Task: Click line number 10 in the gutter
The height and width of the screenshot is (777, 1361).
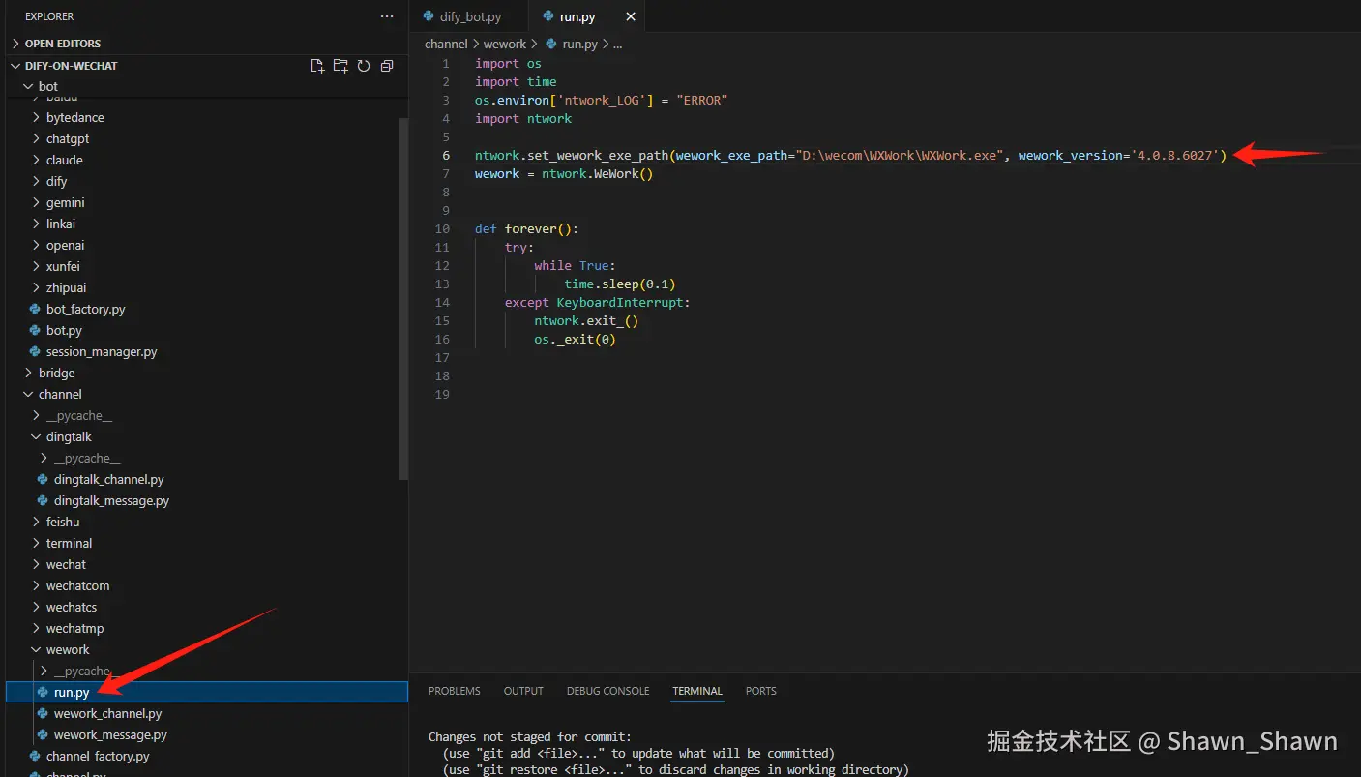Action: [443, 228]
